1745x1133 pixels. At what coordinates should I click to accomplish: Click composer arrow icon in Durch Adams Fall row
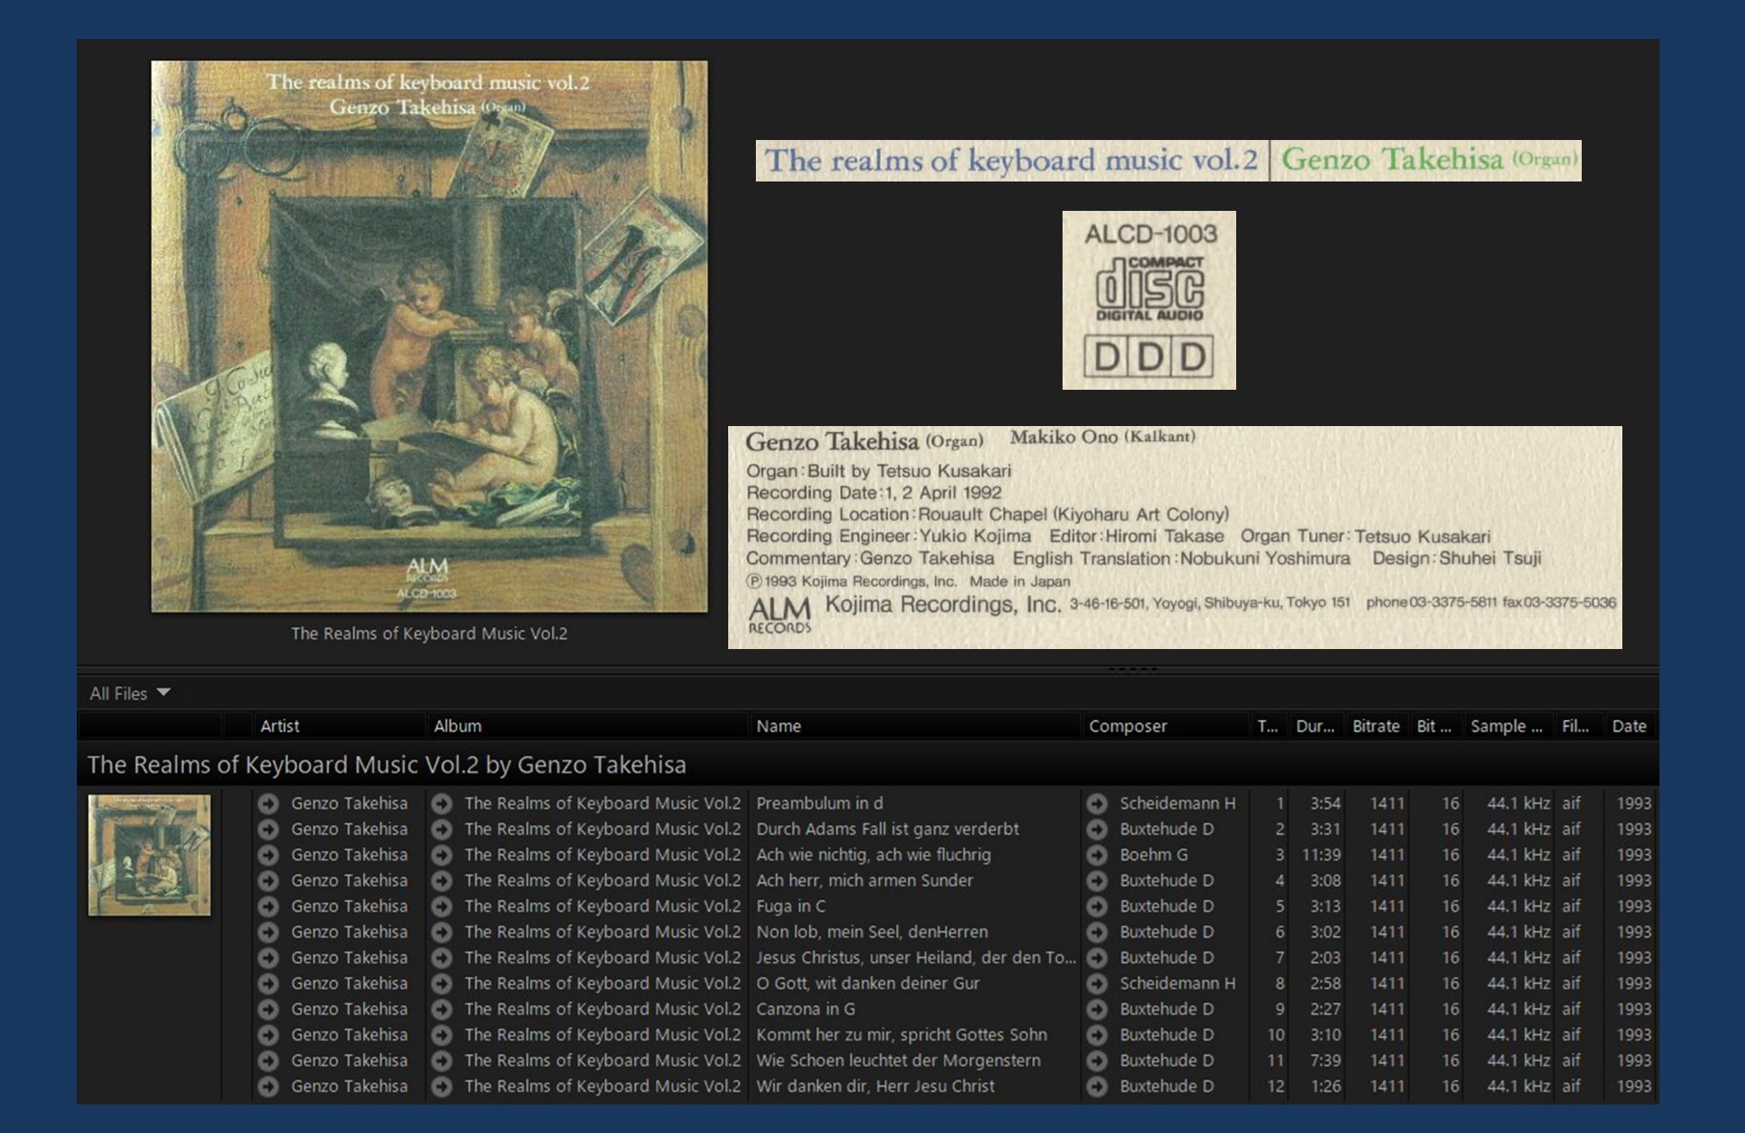coord(1097,829)
